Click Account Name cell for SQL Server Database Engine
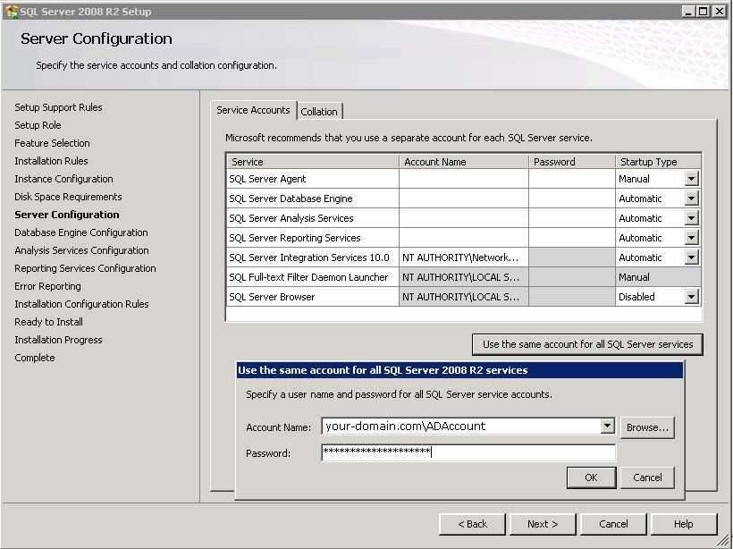 [x=464, y=198]
